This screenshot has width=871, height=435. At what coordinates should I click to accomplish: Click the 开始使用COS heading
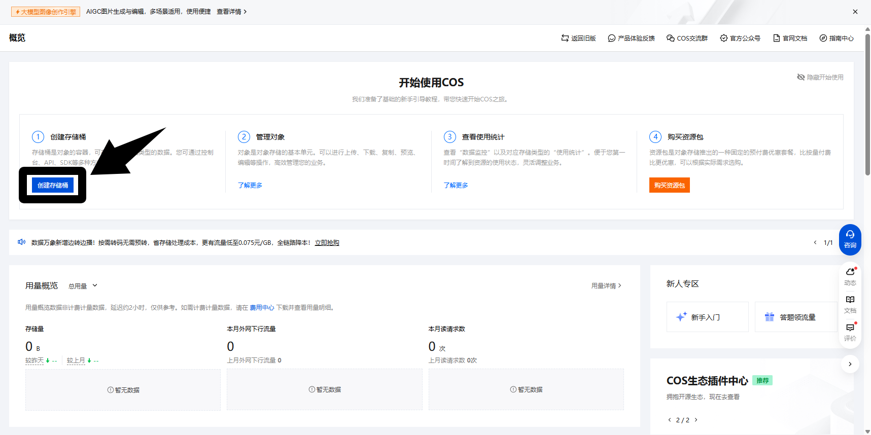coord(431,83)
